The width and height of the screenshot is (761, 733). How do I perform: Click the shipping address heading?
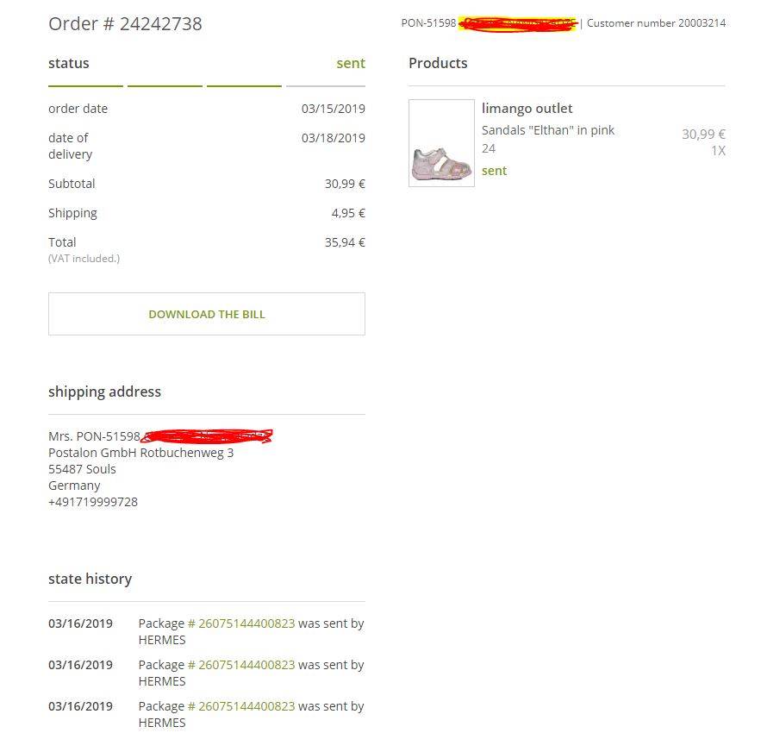pos(104,392)
